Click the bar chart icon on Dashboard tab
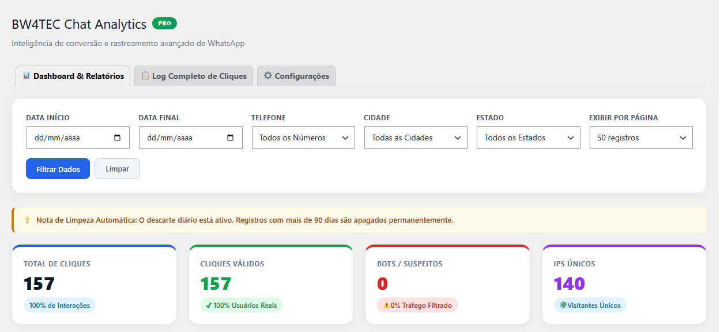Viewport: 720px width, 332px height. pos(27,76)
